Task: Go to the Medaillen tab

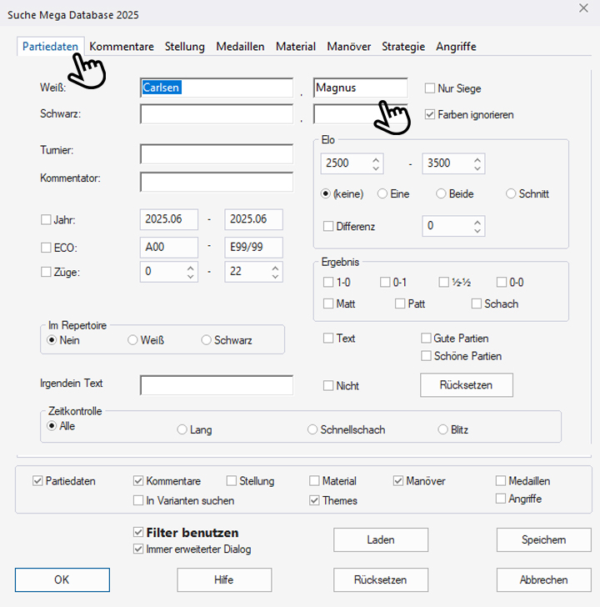Action: (240, 47)
